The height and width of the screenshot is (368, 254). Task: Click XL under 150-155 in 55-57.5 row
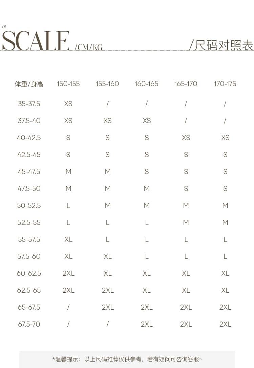[68, 239]
